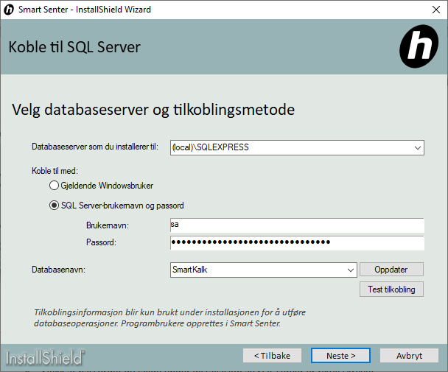Select Gjeldende Windowsbruker radio option
Image resolution: width=448 pixels, height=372 pixels.
point(55,186)
